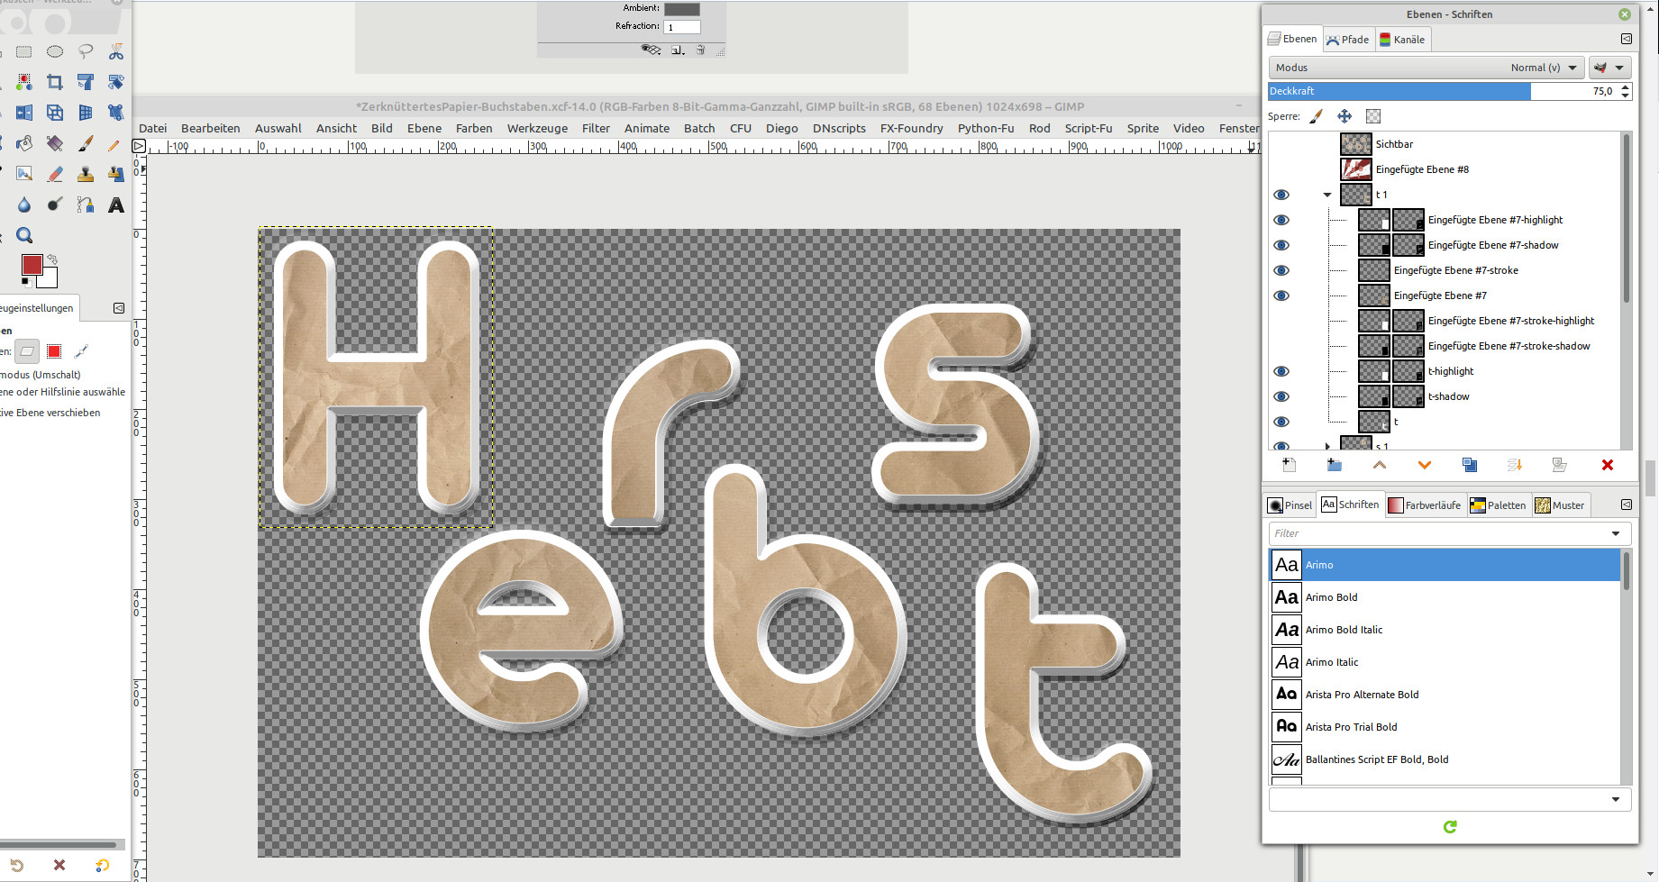The image size is (1659, 882).
Task: Select the Paths tool
Action: [x=86, y=205]
